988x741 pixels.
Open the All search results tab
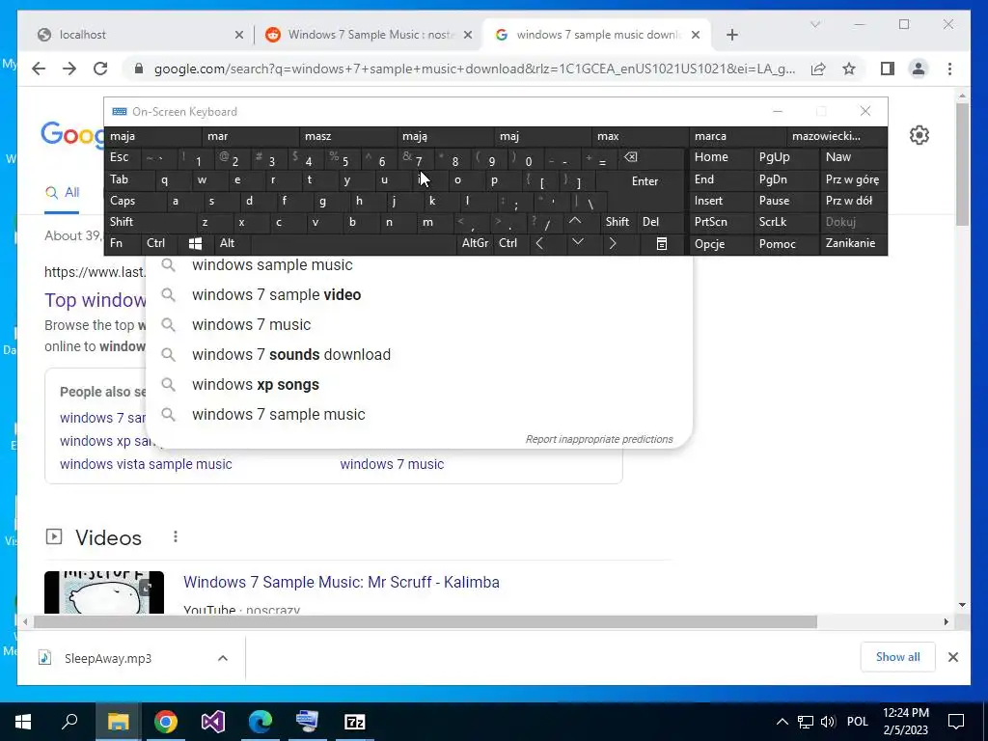(x=63, y=193)
